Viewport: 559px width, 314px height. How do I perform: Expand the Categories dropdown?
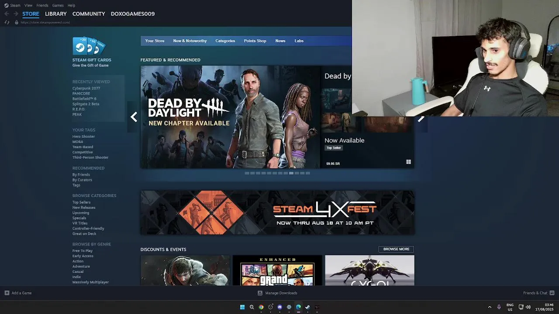point(225,41)
